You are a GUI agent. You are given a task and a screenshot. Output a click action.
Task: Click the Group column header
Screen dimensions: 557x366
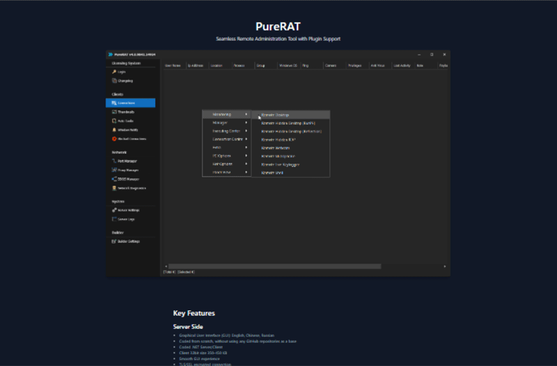pyautogui.click(x=266, y=65)
